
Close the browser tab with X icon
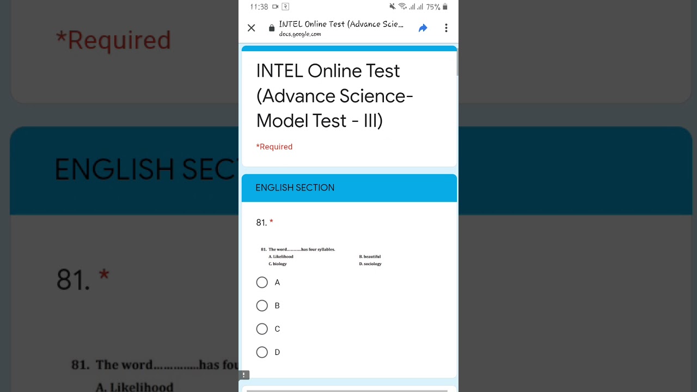coord(251,28)
